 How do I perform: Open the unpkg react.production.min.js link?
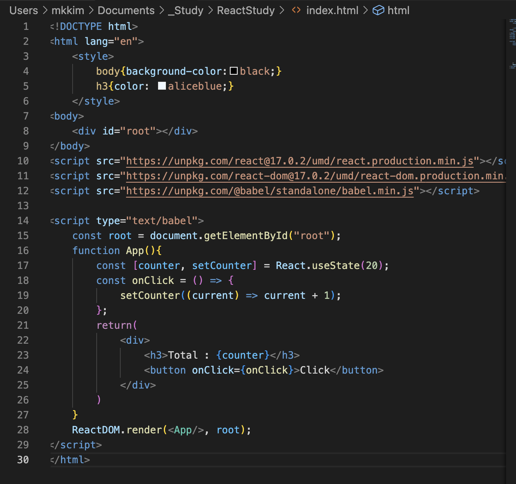click(299, 161)
